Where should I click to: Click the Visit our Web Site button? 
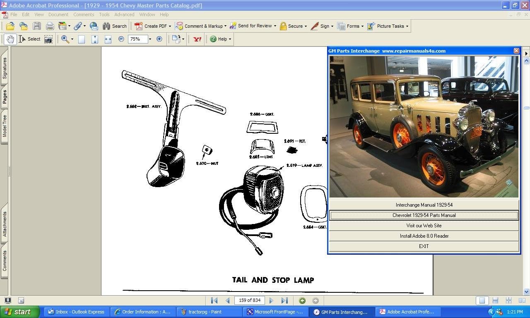point(424,226)
